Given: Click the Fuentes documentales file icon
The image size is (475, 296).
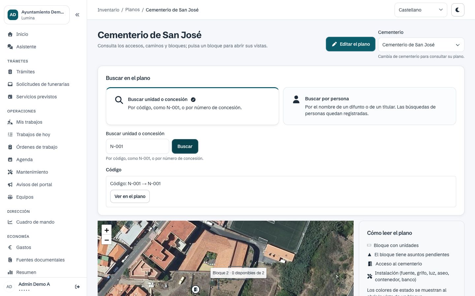Looking at the screenshot, I should click(10, 260).
